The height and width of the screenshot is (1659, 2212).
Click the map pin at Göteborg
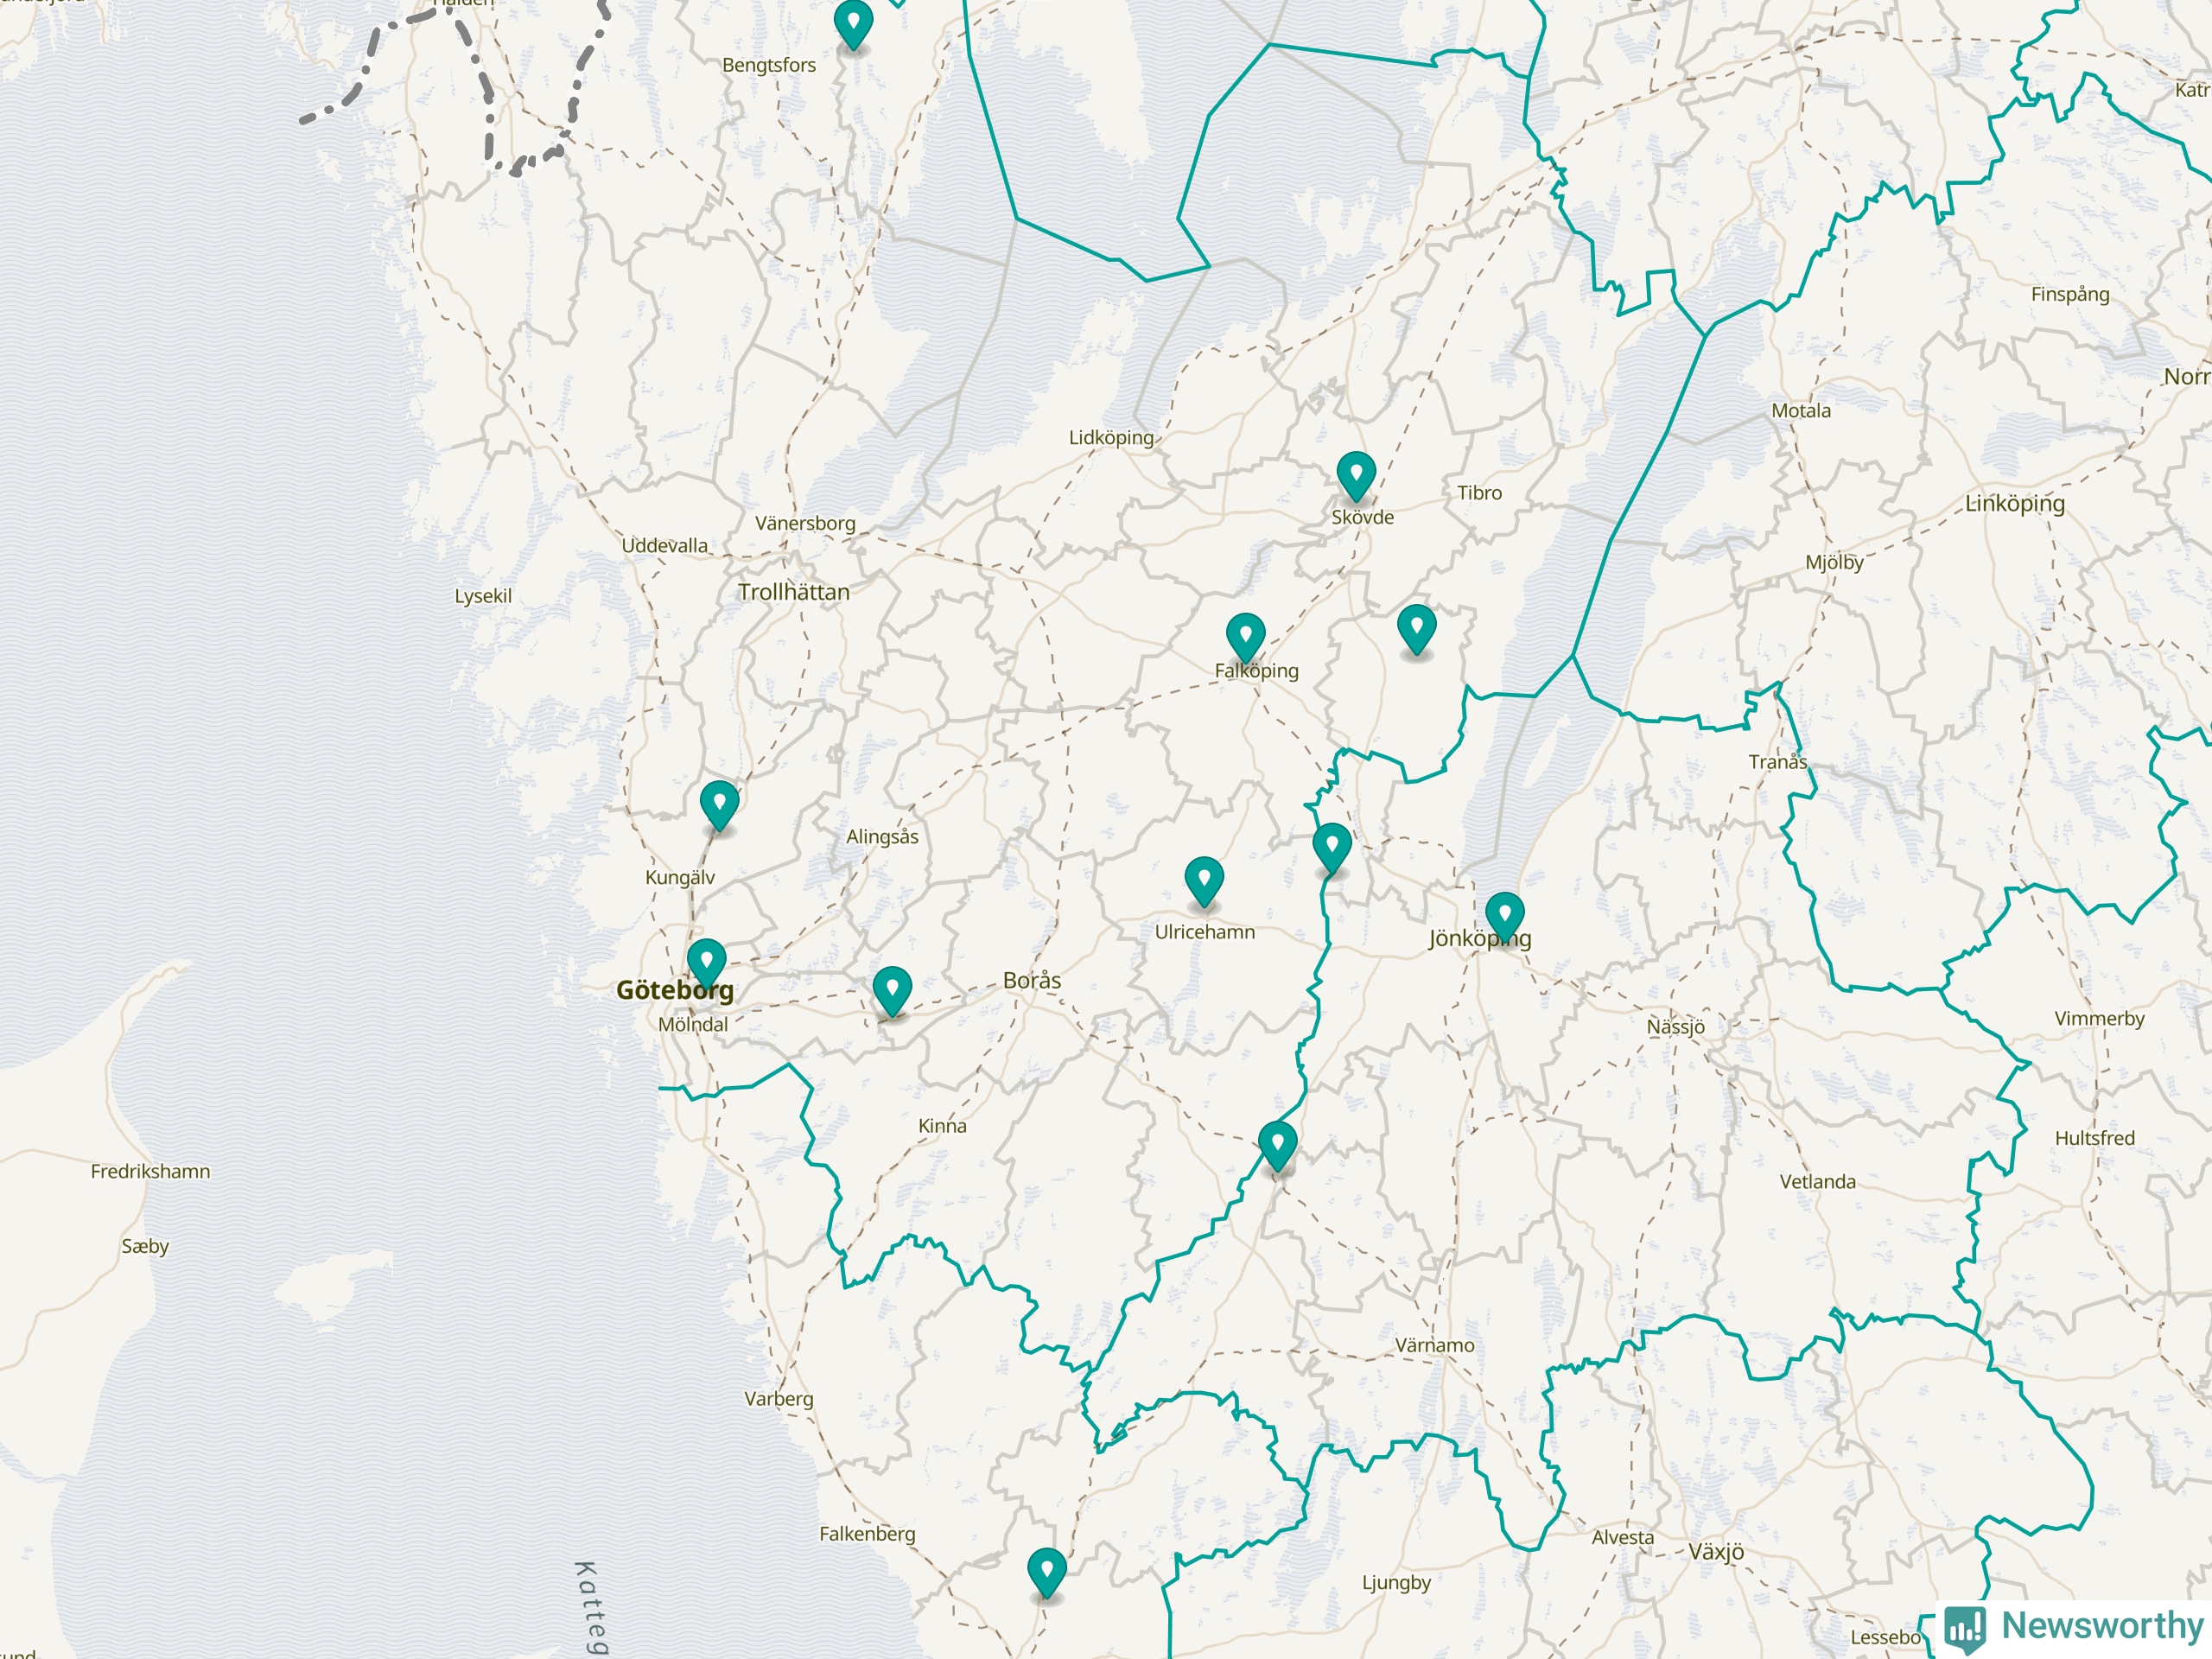(706, 963)
